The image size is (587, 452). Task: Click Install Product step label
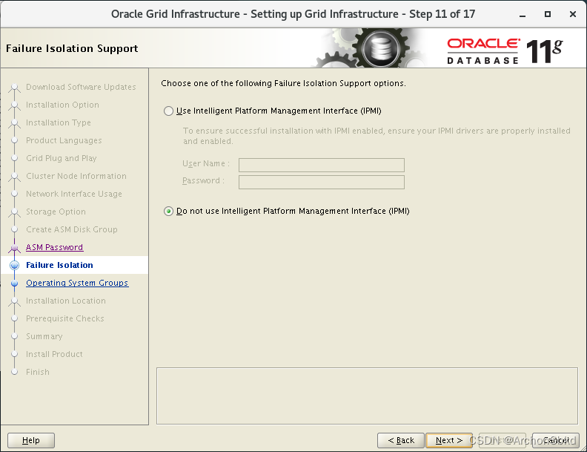pyautogui.click(x=54, y=354)
